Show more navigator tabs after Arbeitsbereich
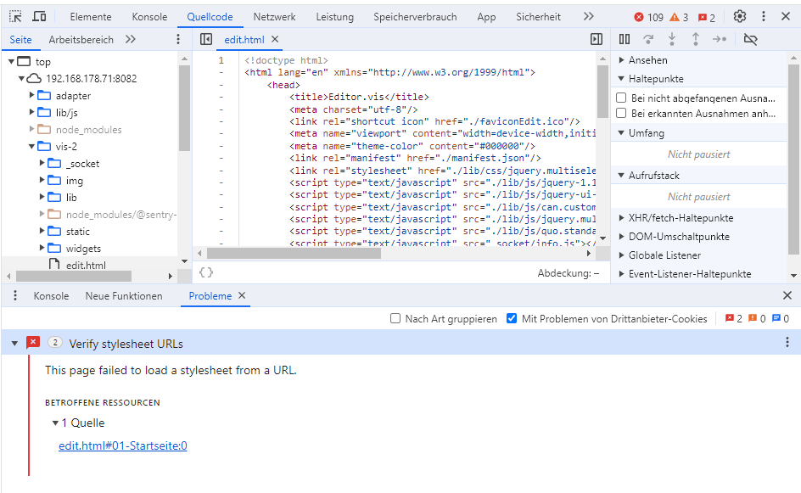The height and width of the screenshot is (493, 801). [131, 39]
